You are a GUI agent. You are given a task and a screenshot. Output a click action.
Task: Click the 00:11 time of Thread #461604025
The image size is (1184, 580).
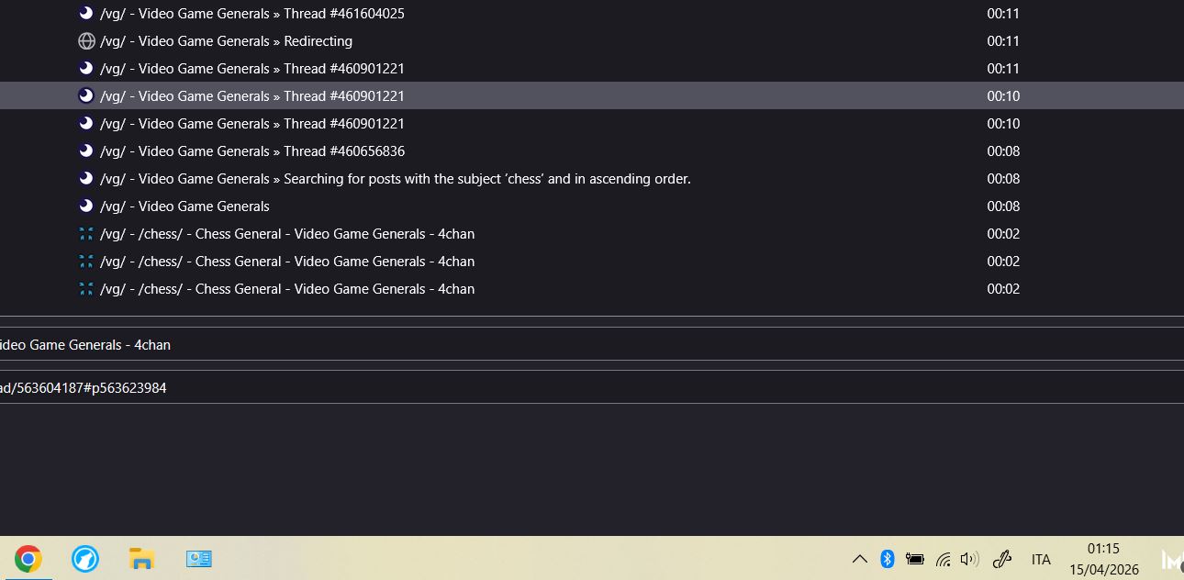1003,14
